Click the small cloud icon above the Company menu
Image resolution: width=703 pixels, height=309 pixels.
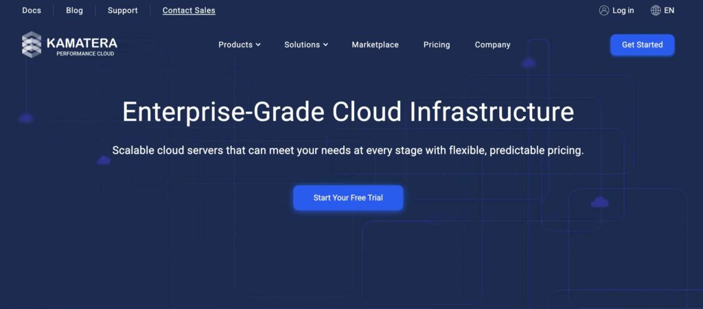coord(528,63)
